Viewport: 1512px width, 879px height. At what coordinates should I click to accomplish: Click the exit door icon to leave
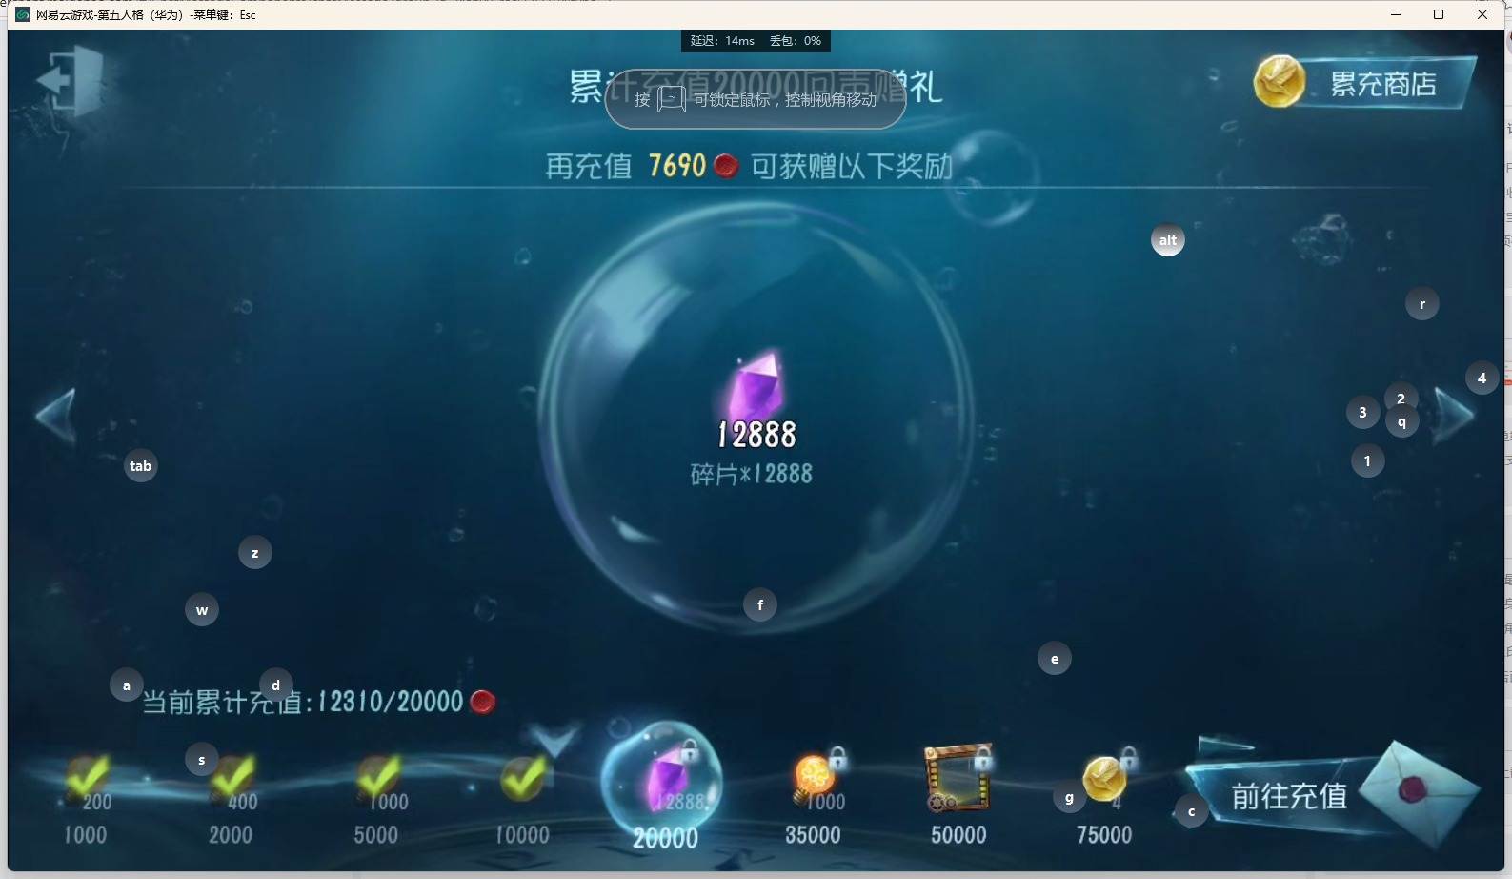coord(71,80)
